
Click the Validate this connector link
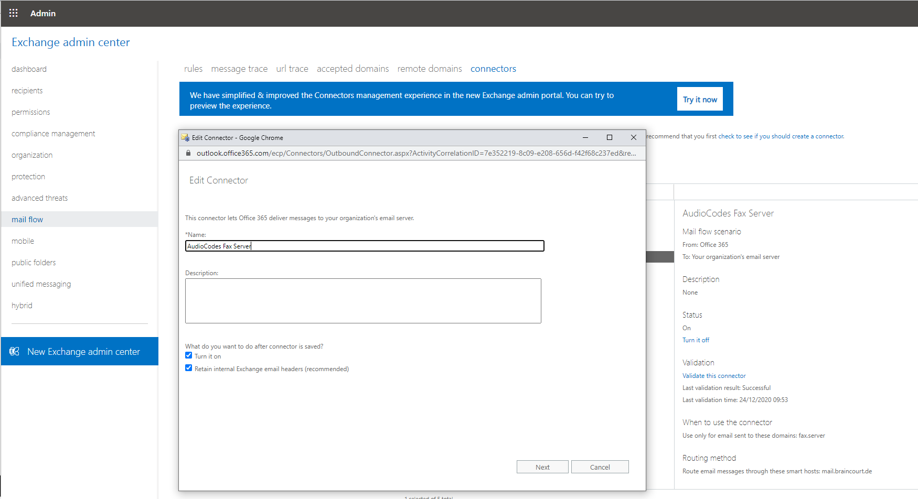click(x=713, y=376)
